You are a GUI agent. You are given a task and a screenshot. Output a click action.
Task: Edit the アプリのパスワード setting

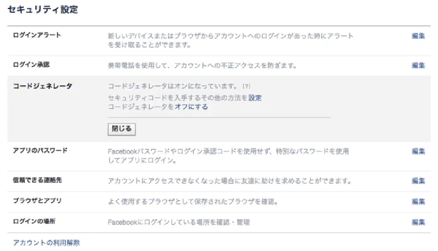click(418, 151)
